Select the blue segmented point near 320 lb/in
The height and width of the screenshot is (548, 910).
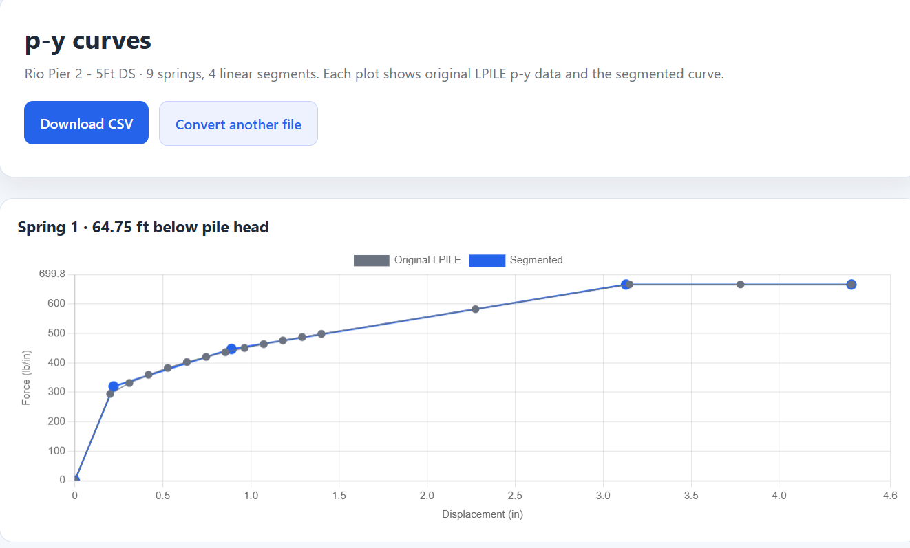click(x=114, y=386)
